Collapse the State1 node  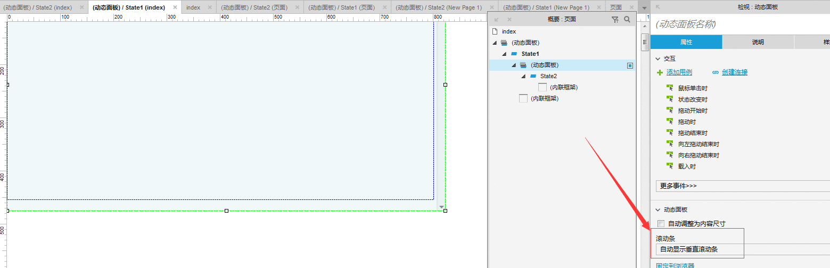coord(504,54)
